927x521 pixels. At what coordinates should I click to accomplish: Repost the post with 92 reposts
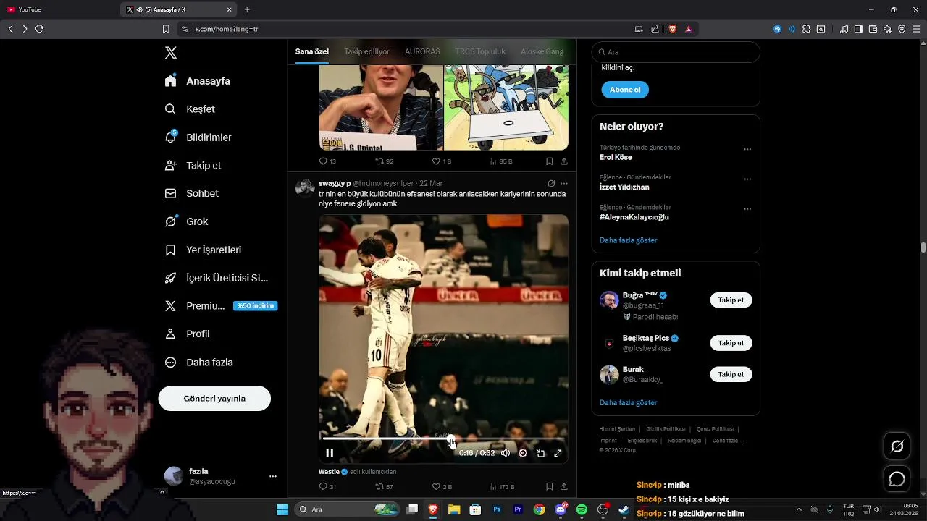click(x=385, y=161)
